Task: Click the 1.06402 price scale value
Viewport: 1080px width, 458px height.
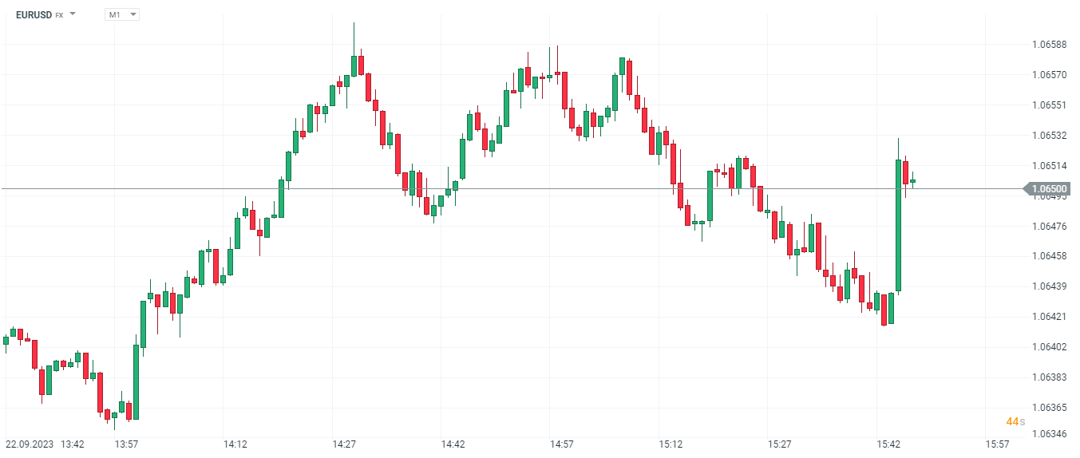Action: click(1049, 346)
